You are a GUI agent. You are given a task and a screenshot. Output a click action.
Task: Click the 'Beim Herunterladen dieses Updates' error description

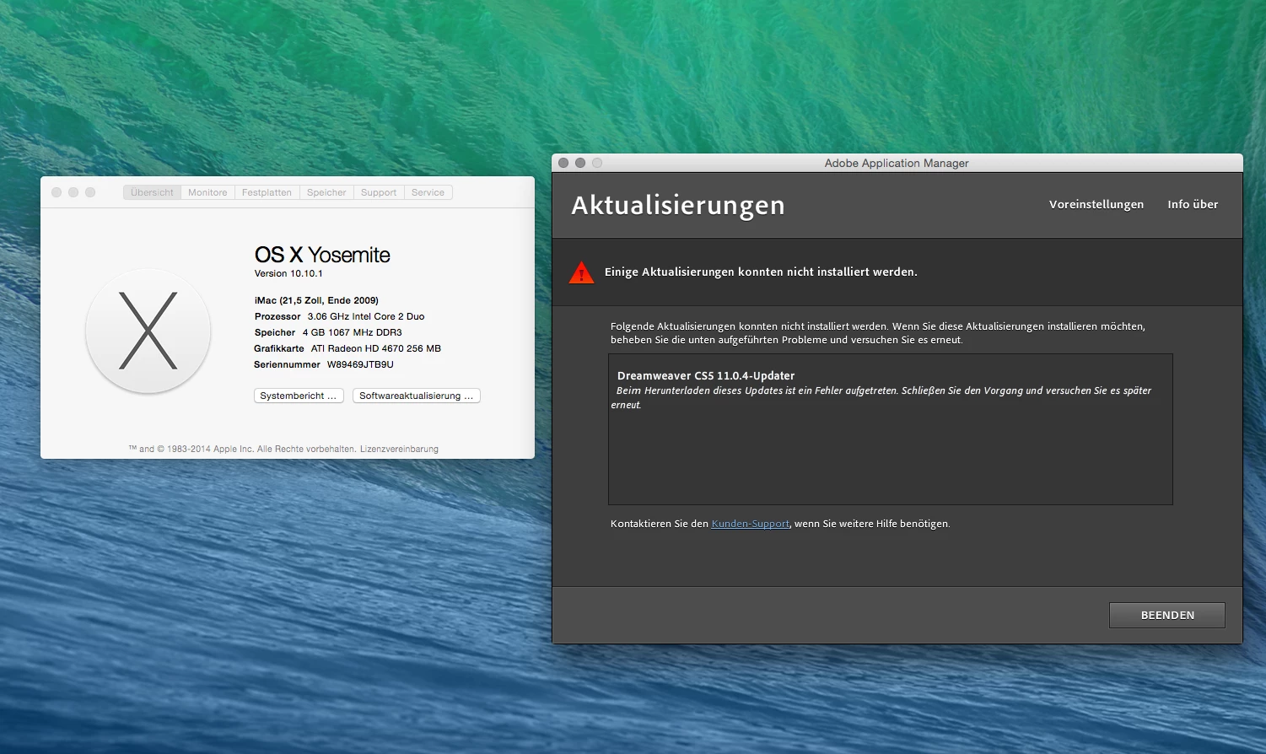881,397
